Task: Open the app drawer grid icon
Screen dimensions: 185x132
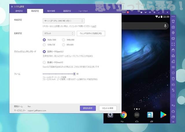Action: (137, 115)
